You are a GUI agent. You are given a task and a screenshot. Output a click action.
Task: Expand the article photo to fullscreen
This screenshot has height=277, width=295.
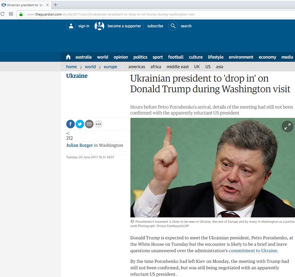click(x=287, y=126)
